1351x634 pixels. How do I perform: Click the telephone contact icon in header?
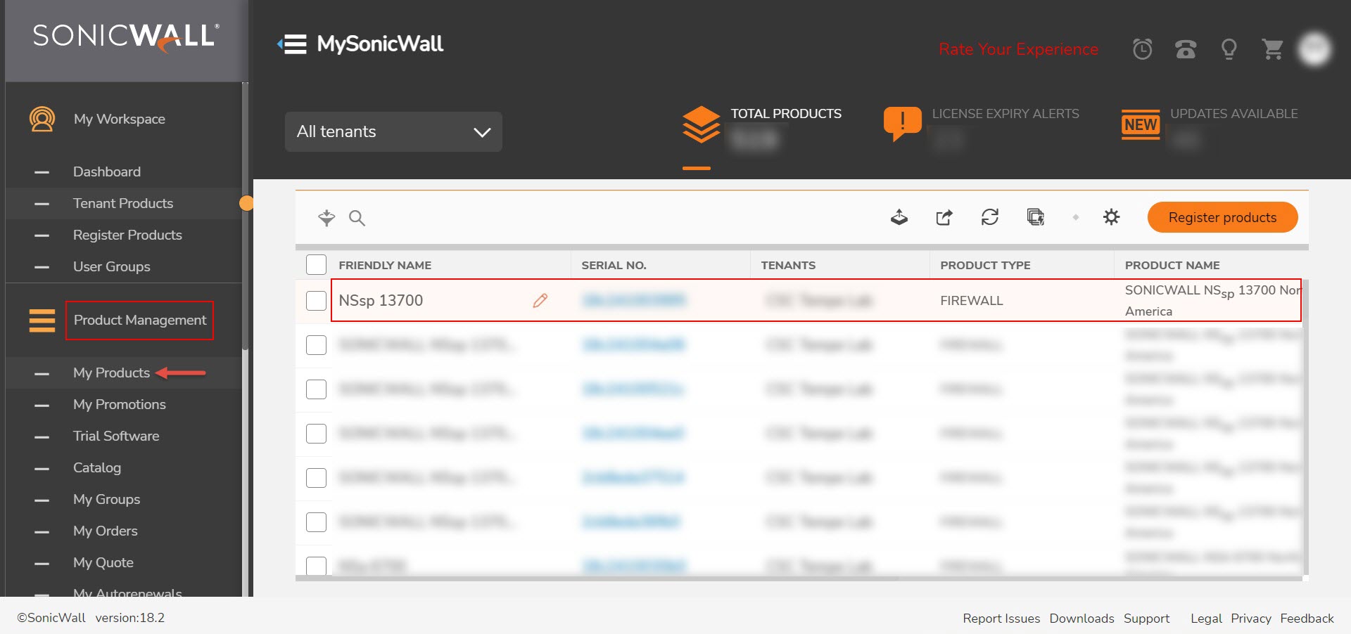[x=1186, y=49]
